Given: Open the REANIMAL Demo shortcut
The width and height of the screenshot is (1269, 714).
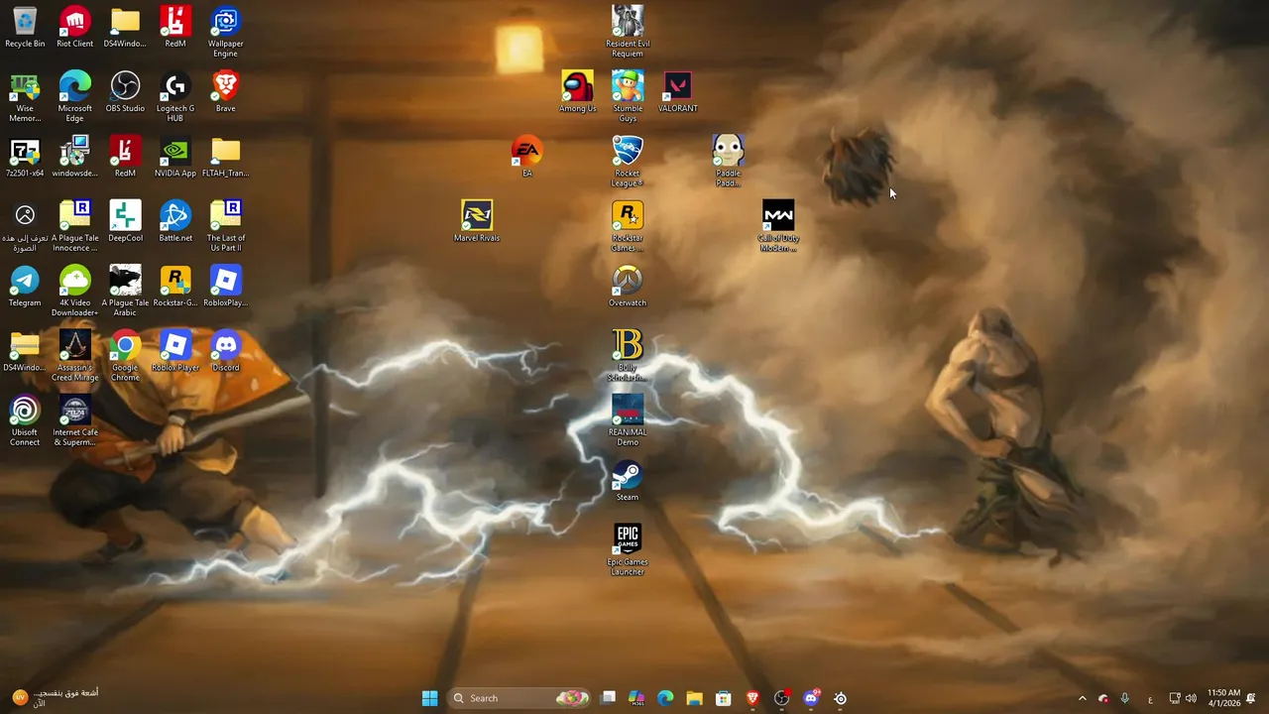Looking at the screenshot, I should click(x=628, y=421).
